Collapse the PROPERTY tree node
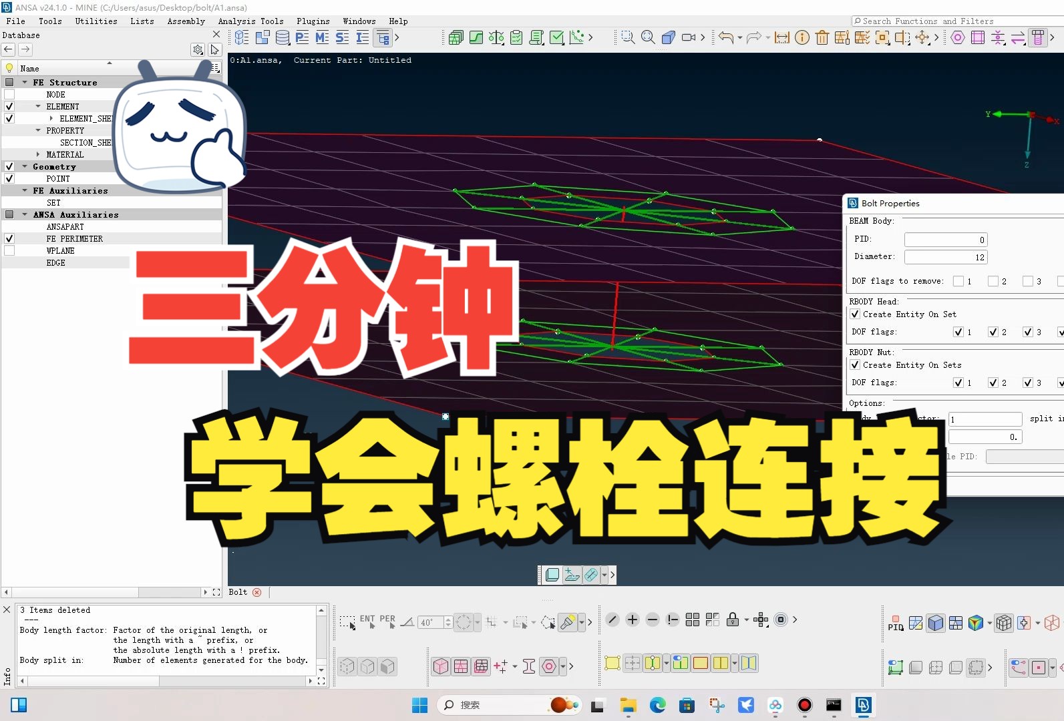The image size is (1064, 721). tap(38, 130)
